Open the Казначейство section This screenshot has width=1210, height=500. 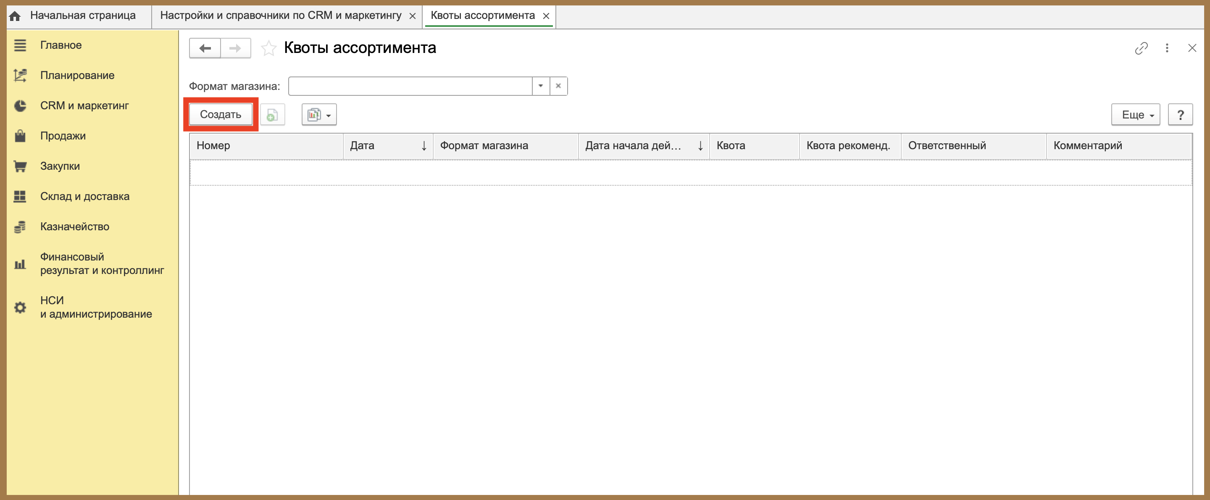74,226
